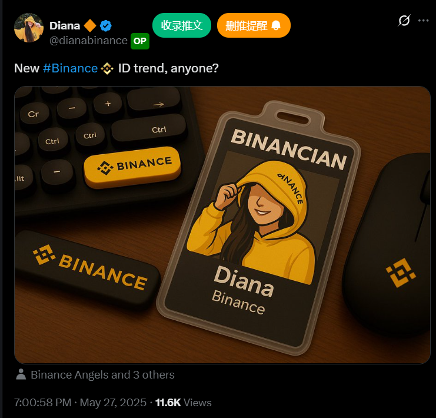
Task: Click the green OP badge
Action: tap(140, 41)
